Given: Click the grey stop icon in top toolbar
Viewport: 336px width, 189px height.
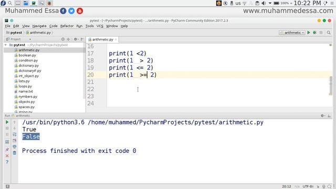Looking at the screenshot, I should [x=321, y=33].
